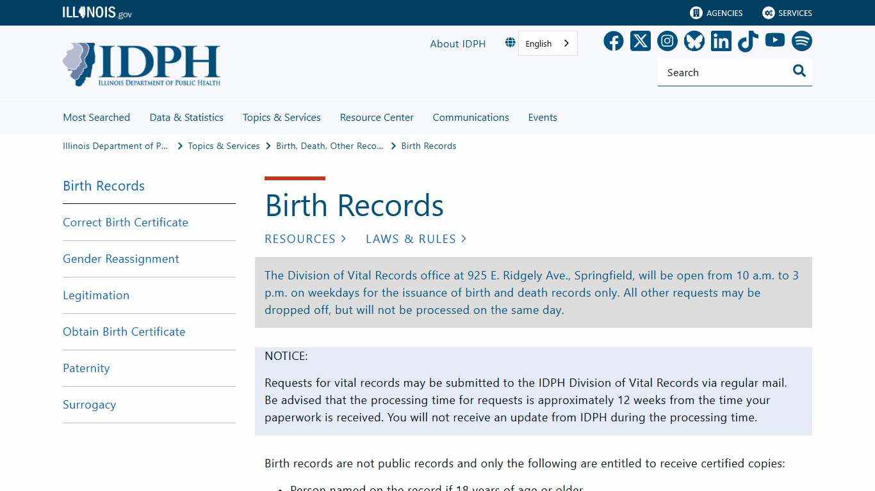The width and height of the screenshot is (875, 491).
Task: Open the TikTok icon
Action: 748,41
